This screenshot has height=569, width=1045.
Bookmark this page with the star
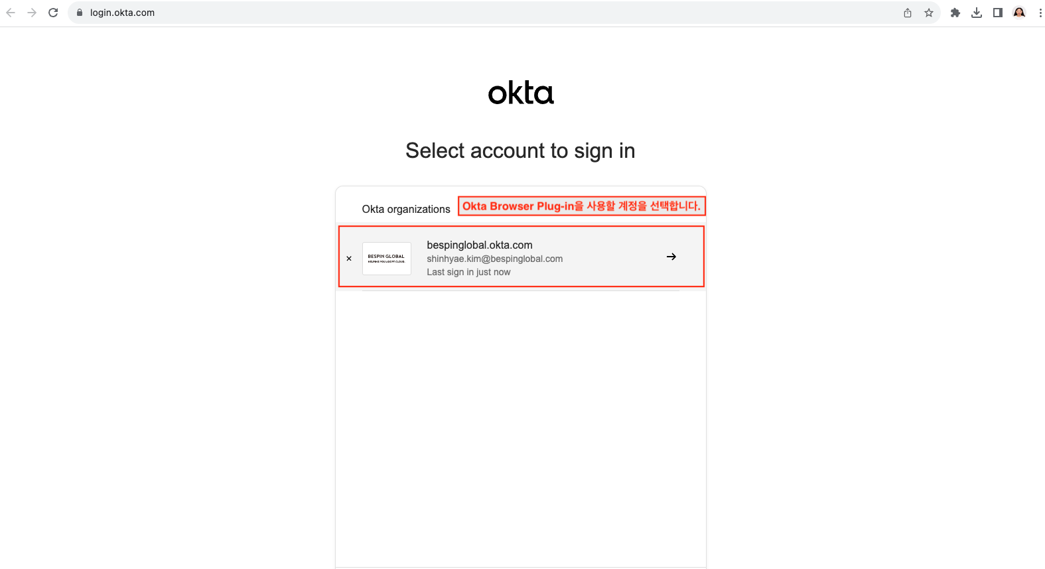pyautogui.click(x=929, y=13)
